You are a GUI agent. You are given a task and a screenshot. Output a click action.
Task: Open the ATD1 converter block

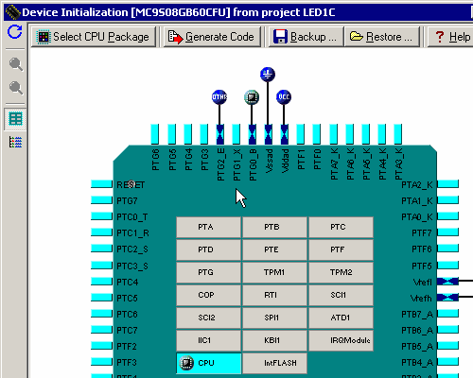(x=341, y=318)
